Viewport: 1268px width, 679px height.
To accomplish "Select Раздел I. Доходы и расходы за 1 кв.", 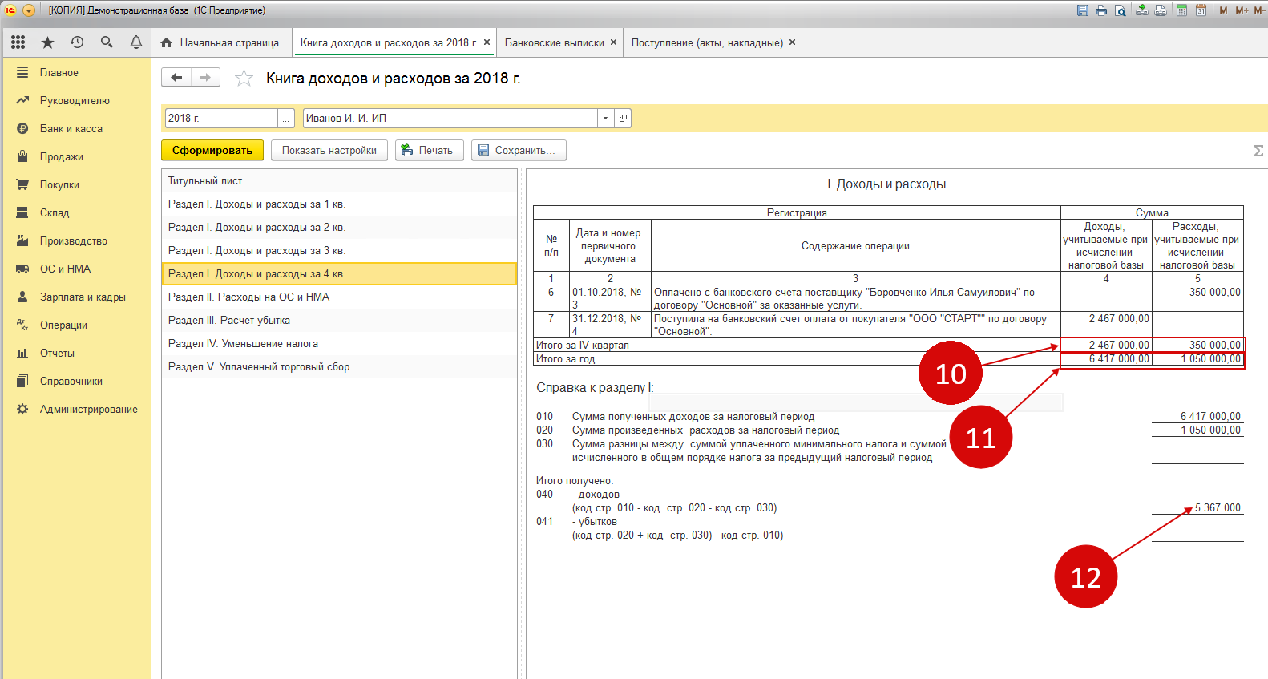I will click(339, 204).
